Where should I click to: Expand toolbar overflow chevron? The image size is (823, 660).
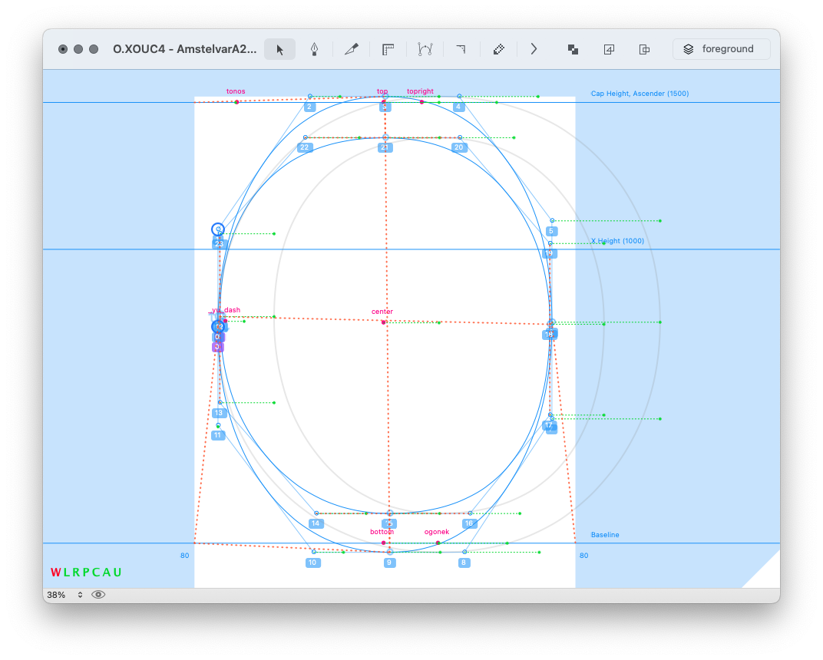click(534, 49)
